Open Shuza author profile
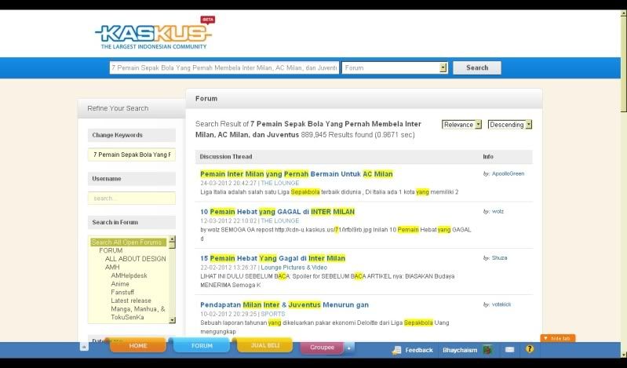The width and height of the screenshot is (627, 368). (x=499, y=258)
